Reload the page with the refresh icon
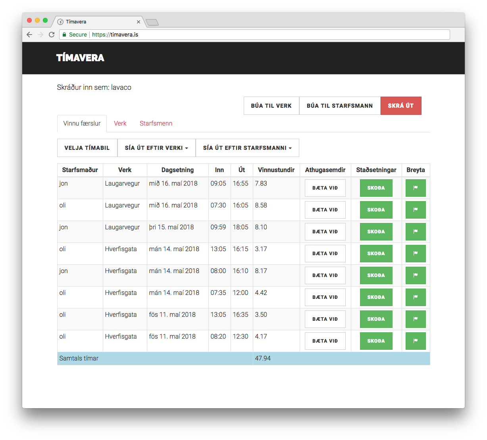 tap(52, 35)
